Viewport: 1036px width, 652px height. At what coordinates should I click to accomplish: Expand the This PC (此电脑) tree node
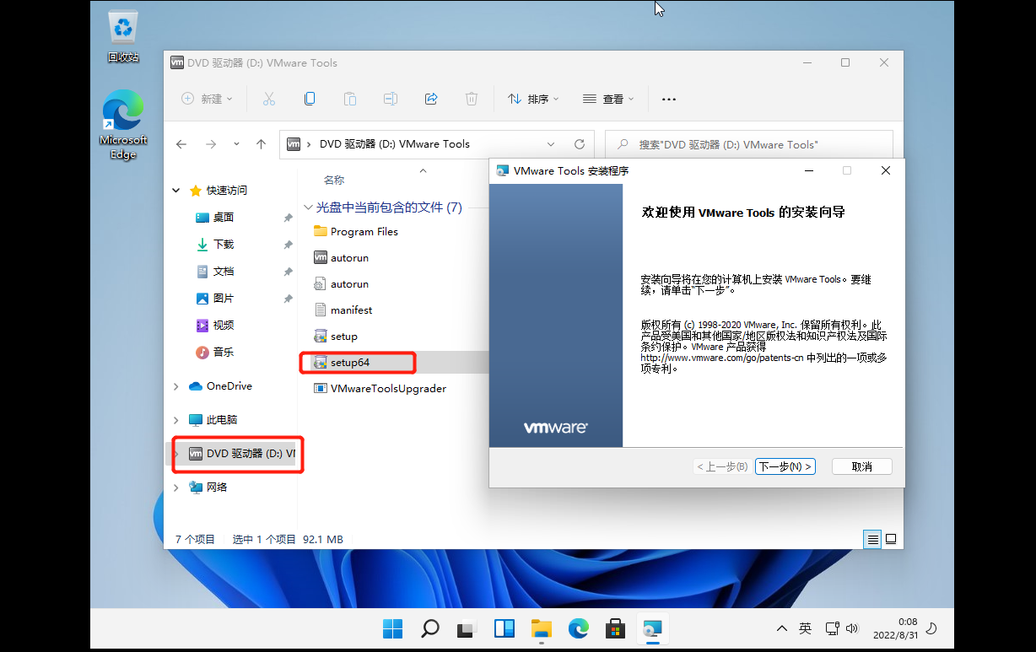click(x=176, y=420)
